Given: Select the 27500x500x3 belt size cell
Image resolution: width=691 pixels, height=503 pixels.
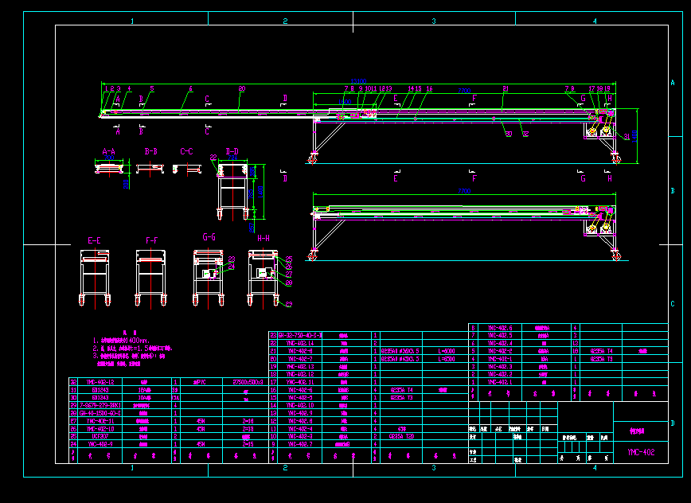Looking at the screenshot, I should point(248,382).
